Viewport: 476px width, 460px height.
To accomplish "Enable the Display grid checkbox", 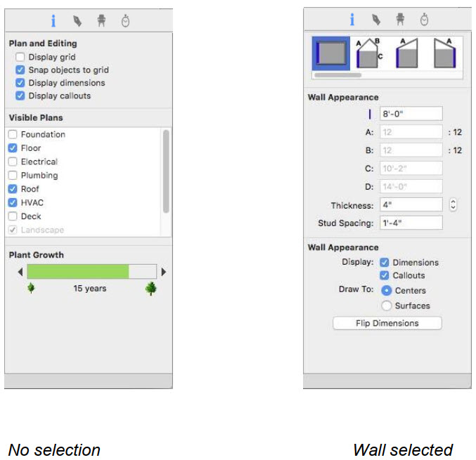I will tap(20, 57).
